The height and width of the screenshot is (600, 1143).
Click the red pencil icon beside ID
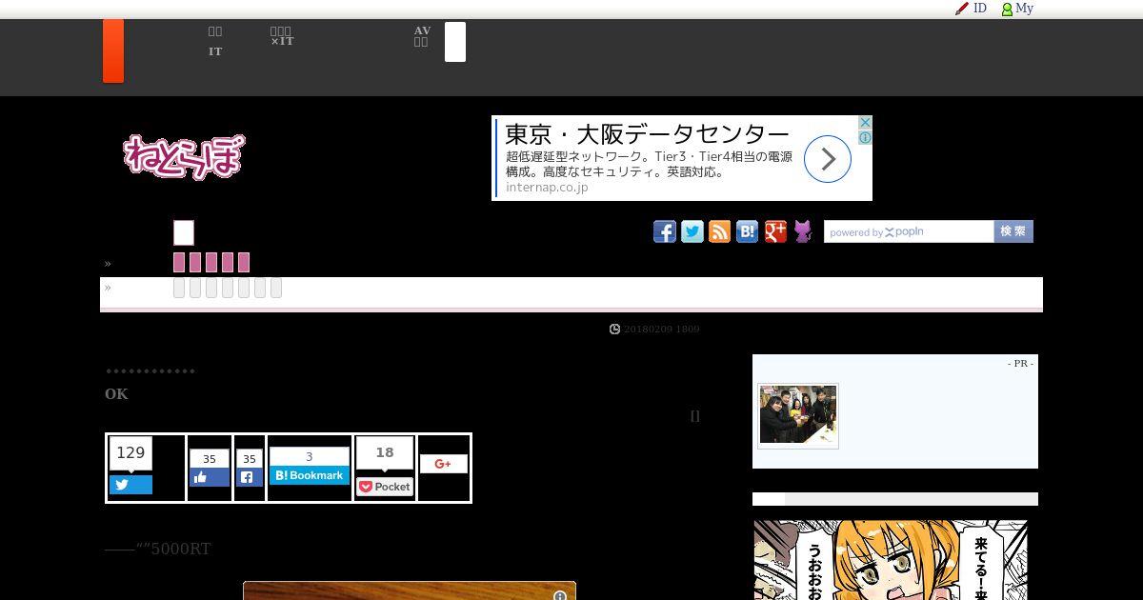962,9
